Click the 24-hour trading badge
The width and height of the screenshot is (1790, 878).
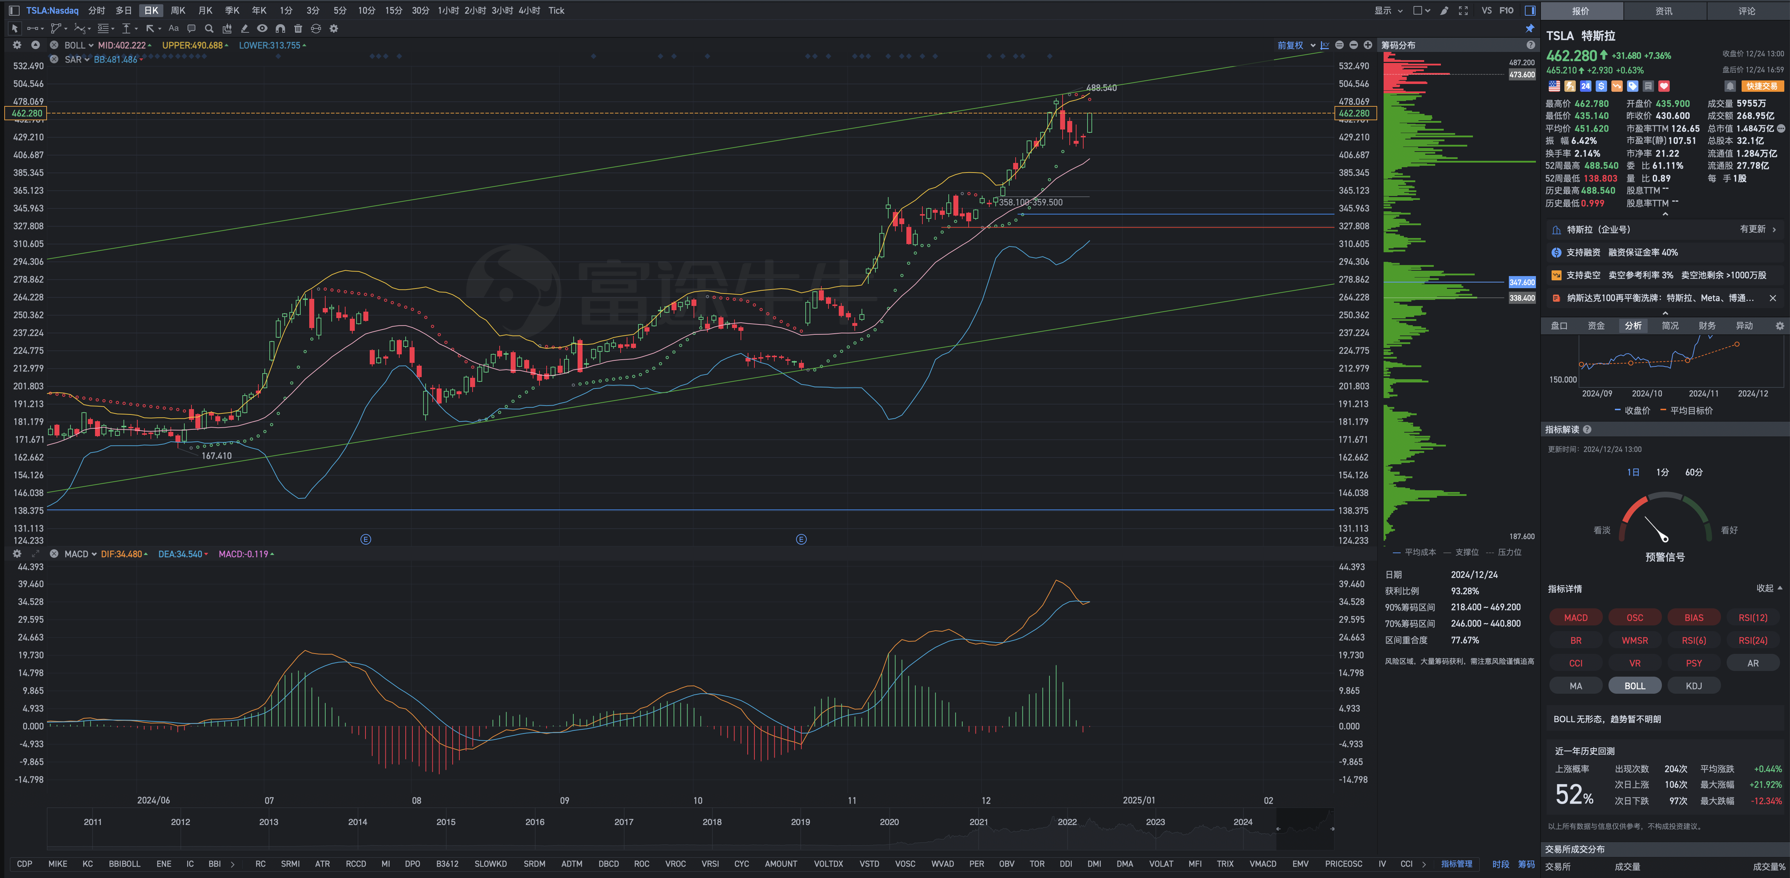(x=1585, y=86)
